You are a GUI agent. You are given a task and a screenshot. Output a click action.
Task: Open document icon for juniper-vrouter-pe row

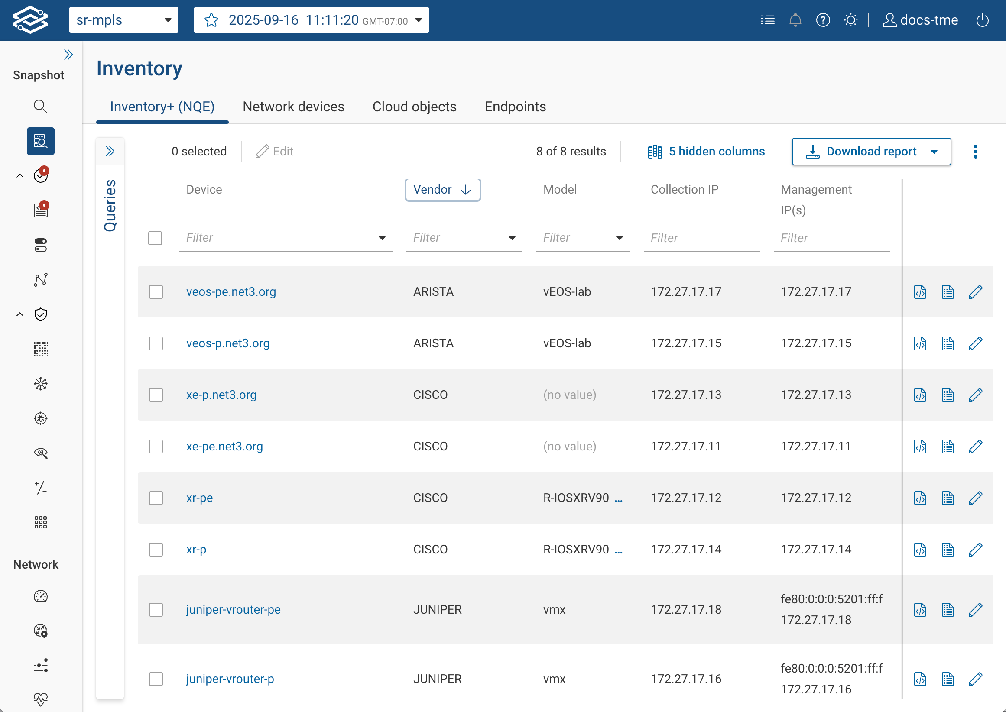coord(947,610)
